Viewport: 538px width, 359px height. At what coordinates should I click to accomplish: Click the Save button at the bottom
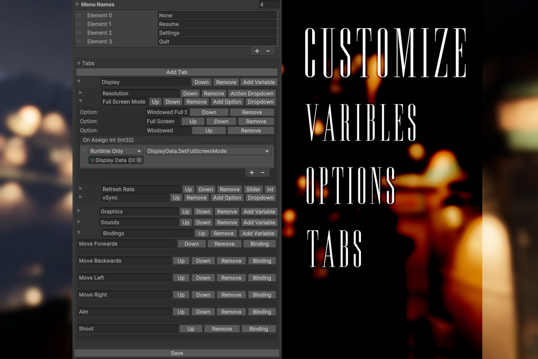(177, 353)
